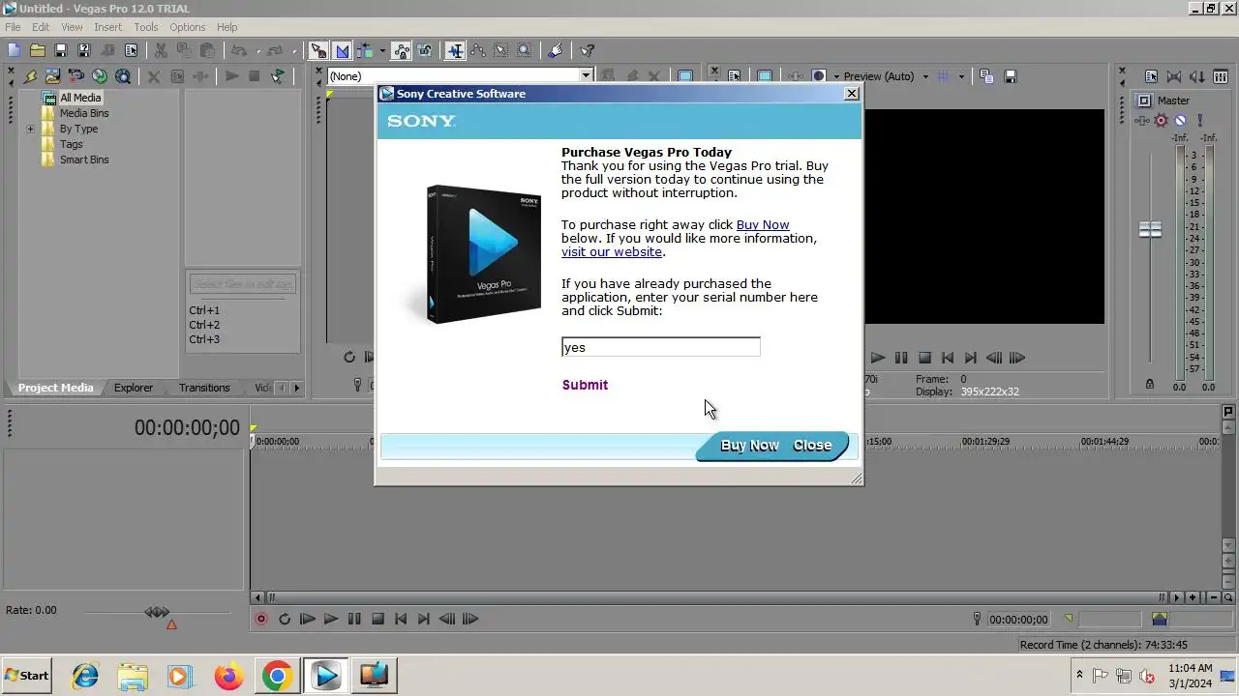The height and width of the screenshot is (696, 1239).
Task: Click the Get Media from Web icon
Action: (122, 75)
